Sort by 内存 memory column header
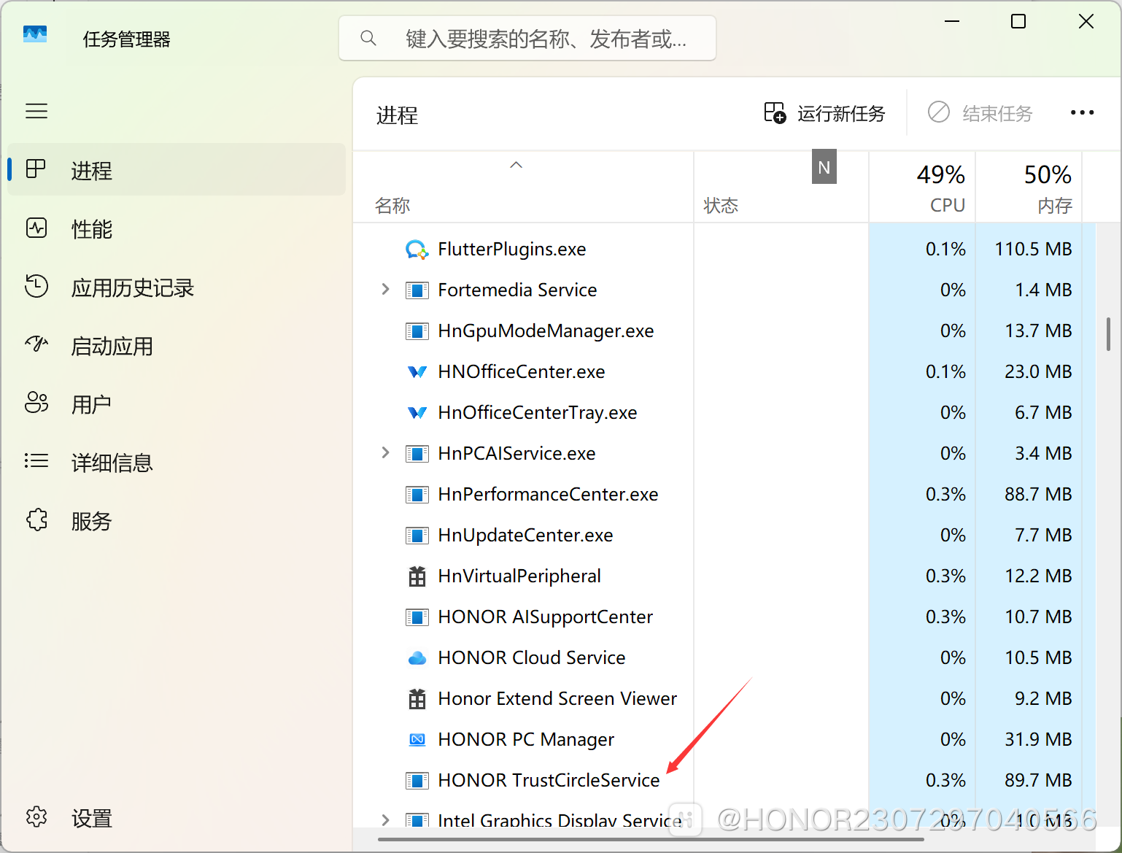Viewport: 1122px width, 853px height. click(1029, 187)
